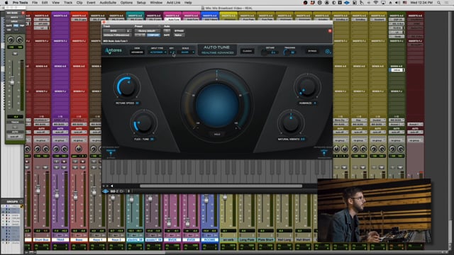Toggle Classic mode in Auto-Tune
The height and width of the screenshot is (255, 454).
tap(248, 51)
